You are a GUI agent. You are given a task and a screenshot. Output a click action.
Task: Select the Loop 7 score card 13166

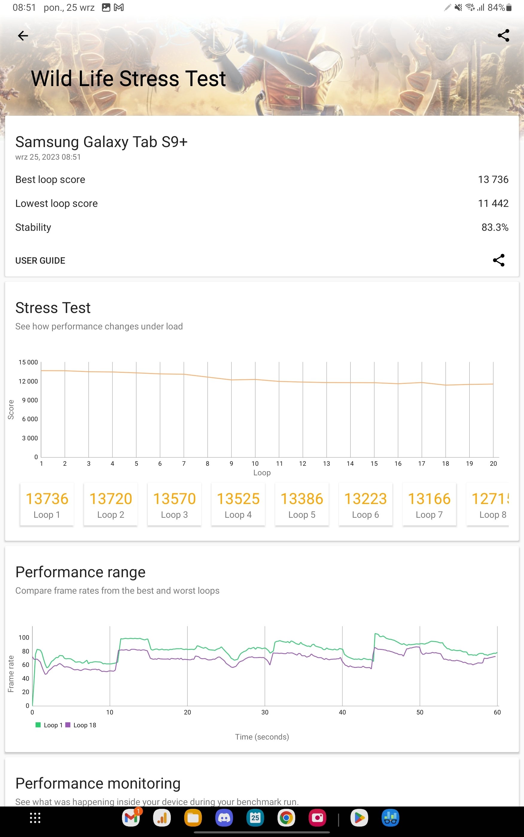pos(429,504)
